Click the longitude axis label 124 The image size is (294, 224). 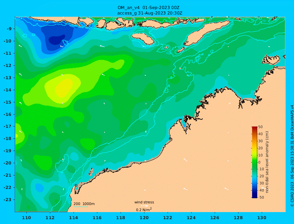(x=191, y=218)
